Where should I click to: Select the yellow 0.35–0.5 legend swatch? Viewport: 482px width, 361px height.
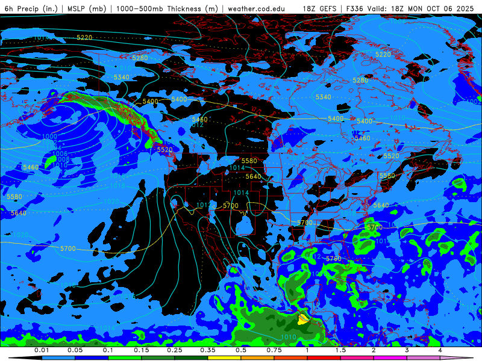click(224, 358)
